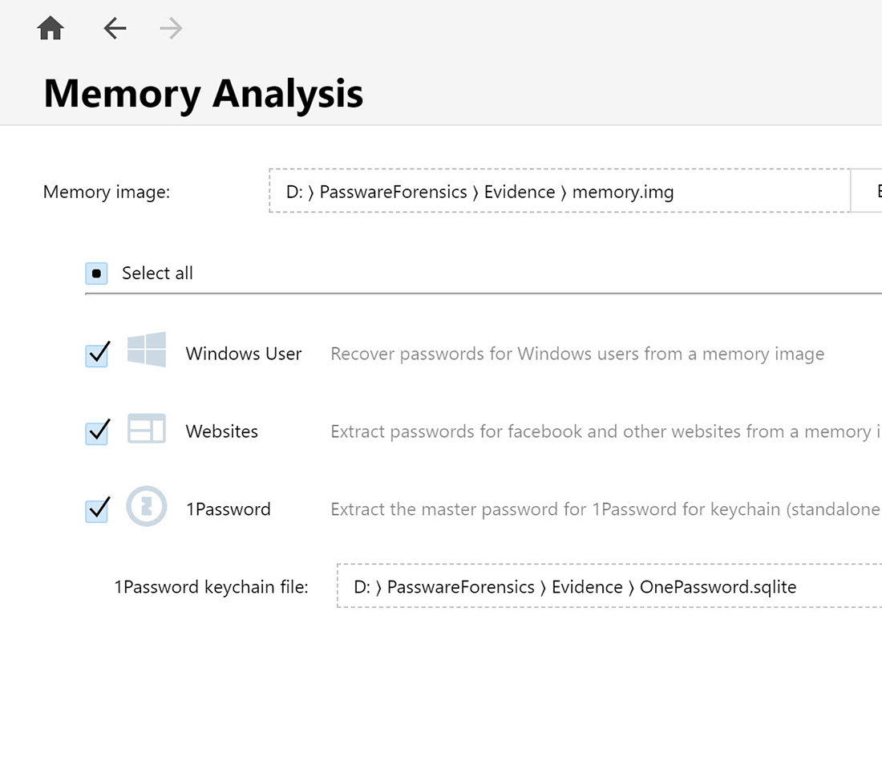The image size is (882, 770).
Task: Disable the 1Password extraction checkbox
Action: pos(97,510)
